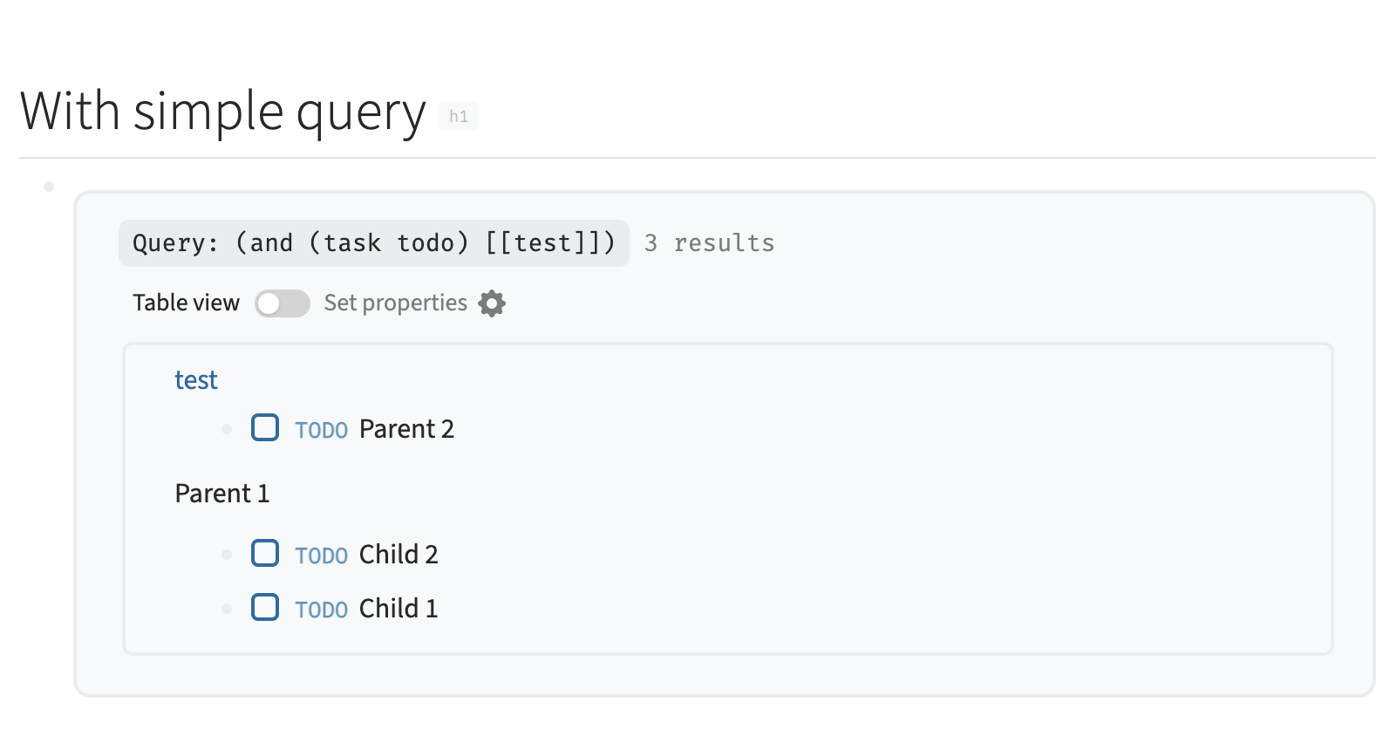The width and height of the screenshot is (1390, 743).
Task: Check the Child 2 task checkbox
Action: pos(265,554)
